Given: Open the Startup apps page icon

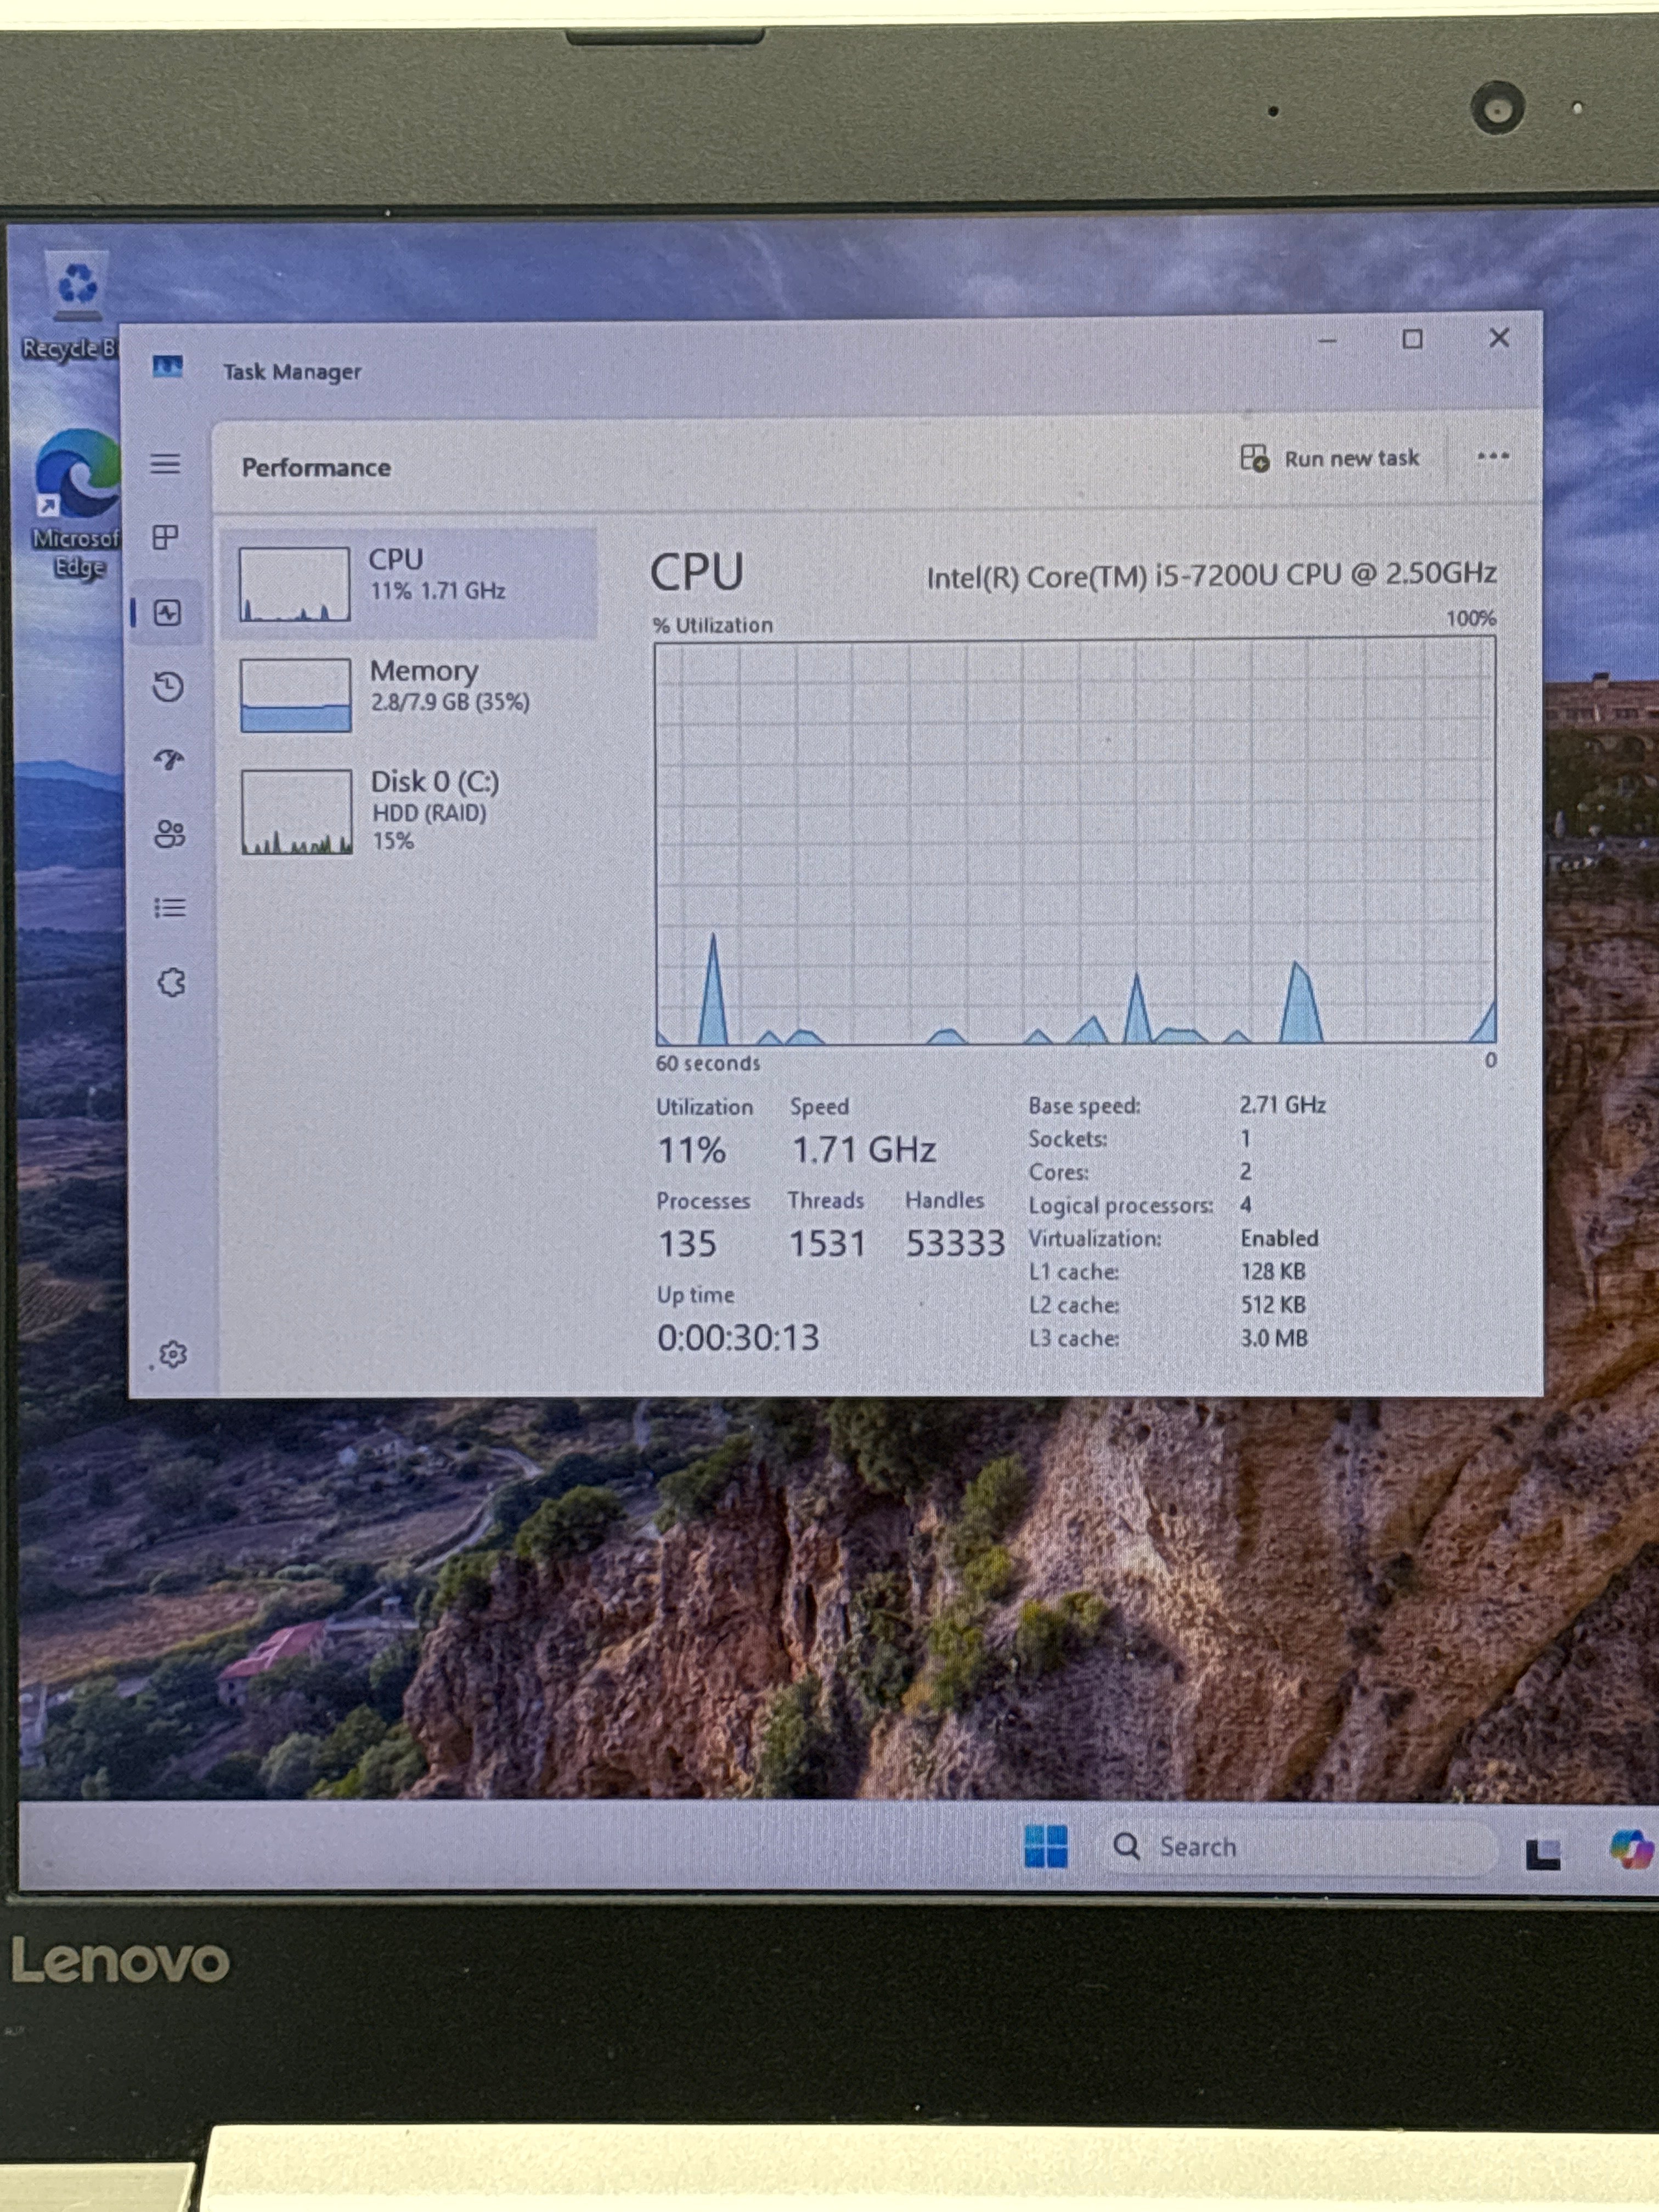Looking at the screenshot, I should click(x=169, y=760).
